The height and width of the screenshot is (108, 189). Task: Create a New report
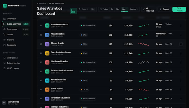pyautogui.click(x=179, y=9)
